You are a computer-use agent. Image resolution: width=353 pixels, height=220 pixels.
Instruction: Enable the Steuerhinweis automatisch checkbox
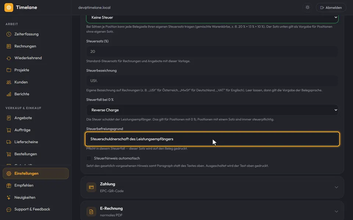click(89, 158)
